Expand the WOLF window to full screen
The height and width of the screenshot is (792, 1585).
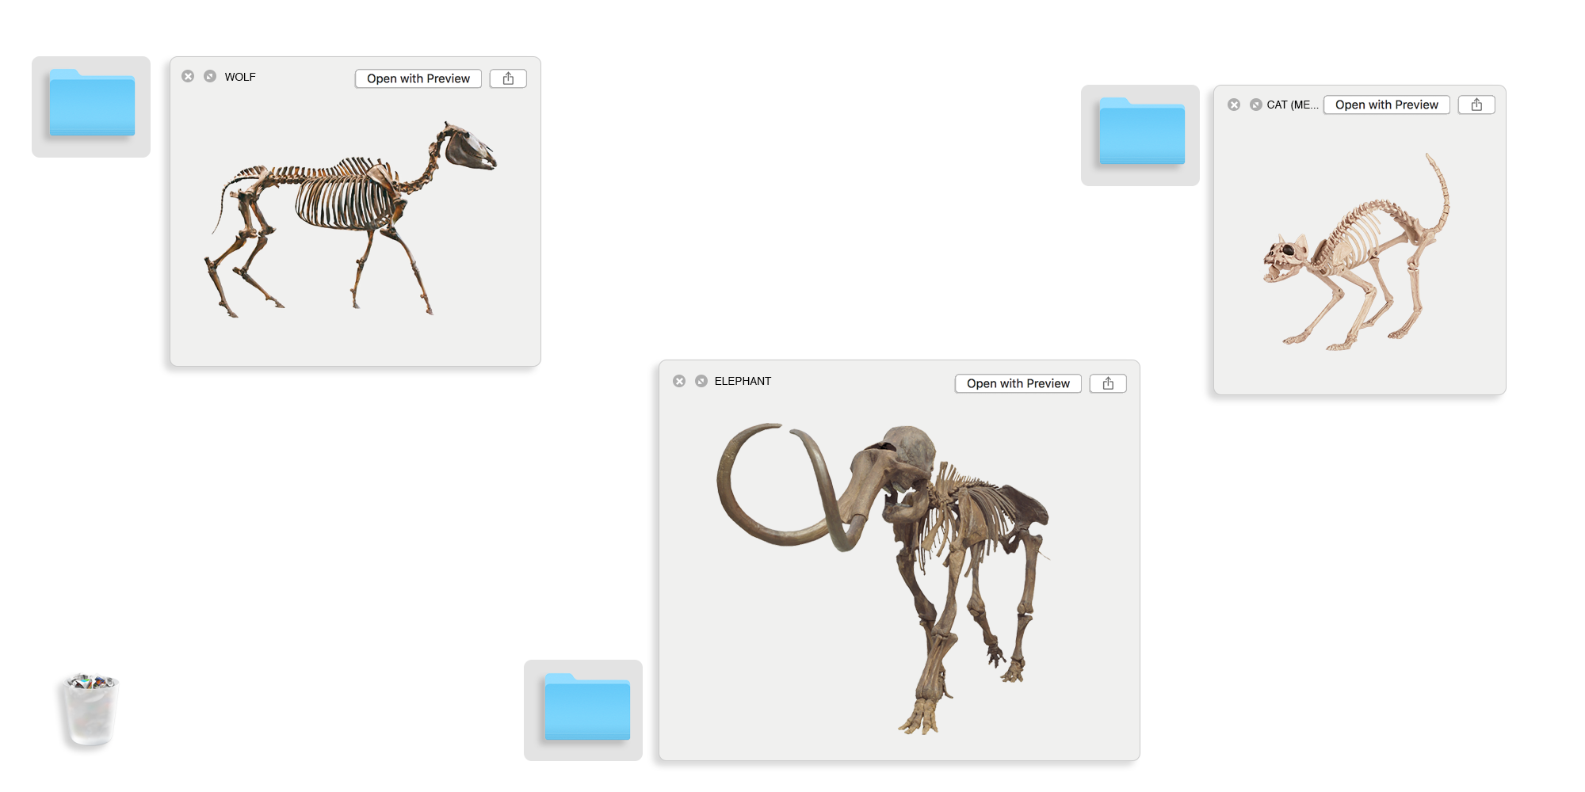click(x=210, y=76)
